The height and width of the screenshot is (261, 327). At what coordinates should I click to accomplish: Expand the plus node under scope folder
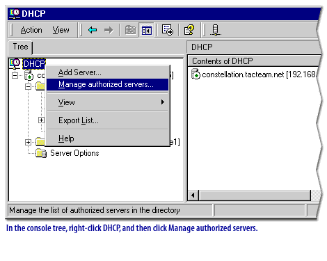click(x=41, y=120)
